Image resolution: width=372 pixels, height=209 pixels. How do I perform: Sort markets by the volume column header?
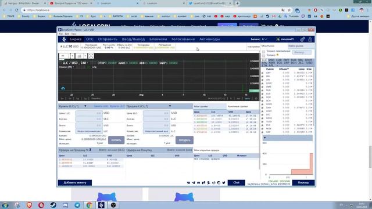[284, 69]
